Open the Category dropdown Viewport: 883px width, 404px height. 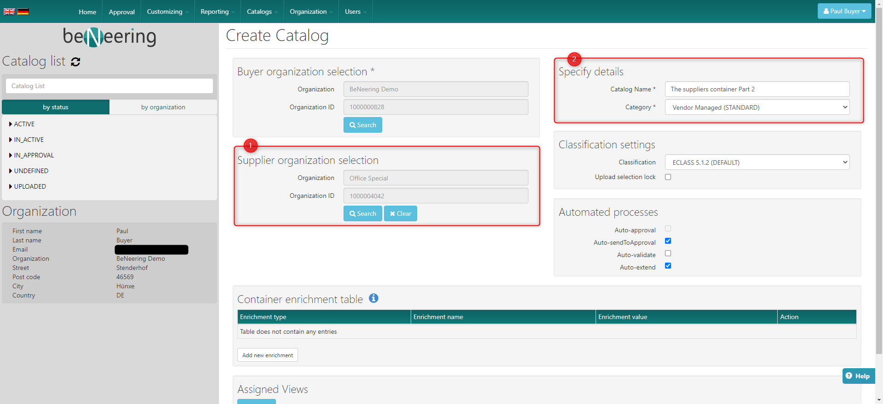point(757,107)
